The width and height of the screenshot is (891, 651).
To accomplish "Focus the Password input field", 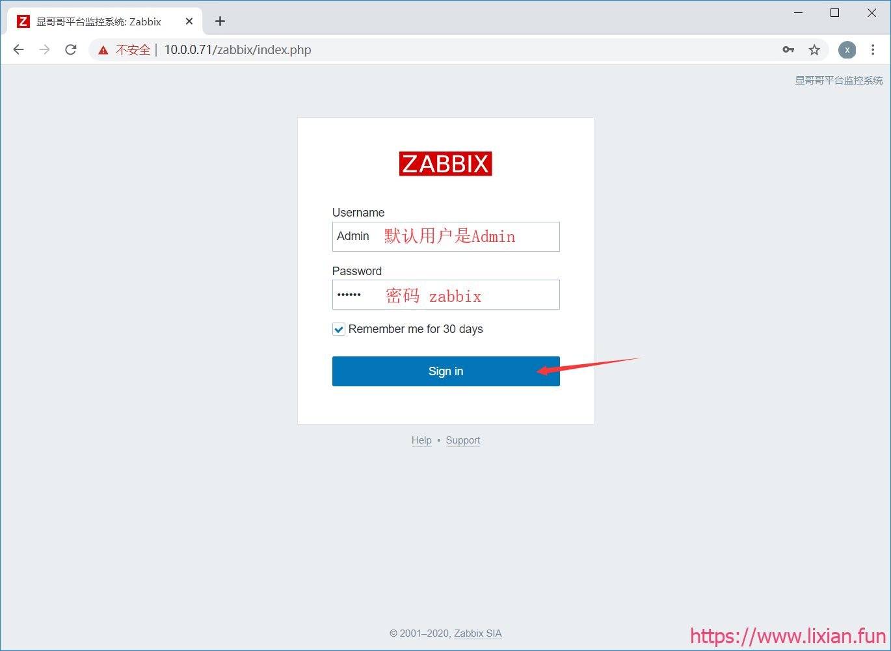I will pos(445,295).
